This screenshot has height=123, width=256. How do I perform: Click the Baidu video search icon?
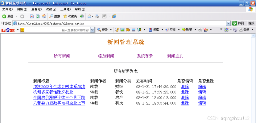(x=134, y=30)
